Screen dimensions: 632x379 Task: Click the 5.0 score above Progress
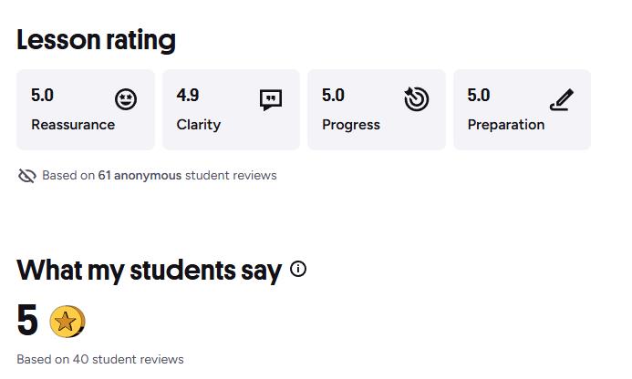333,95
